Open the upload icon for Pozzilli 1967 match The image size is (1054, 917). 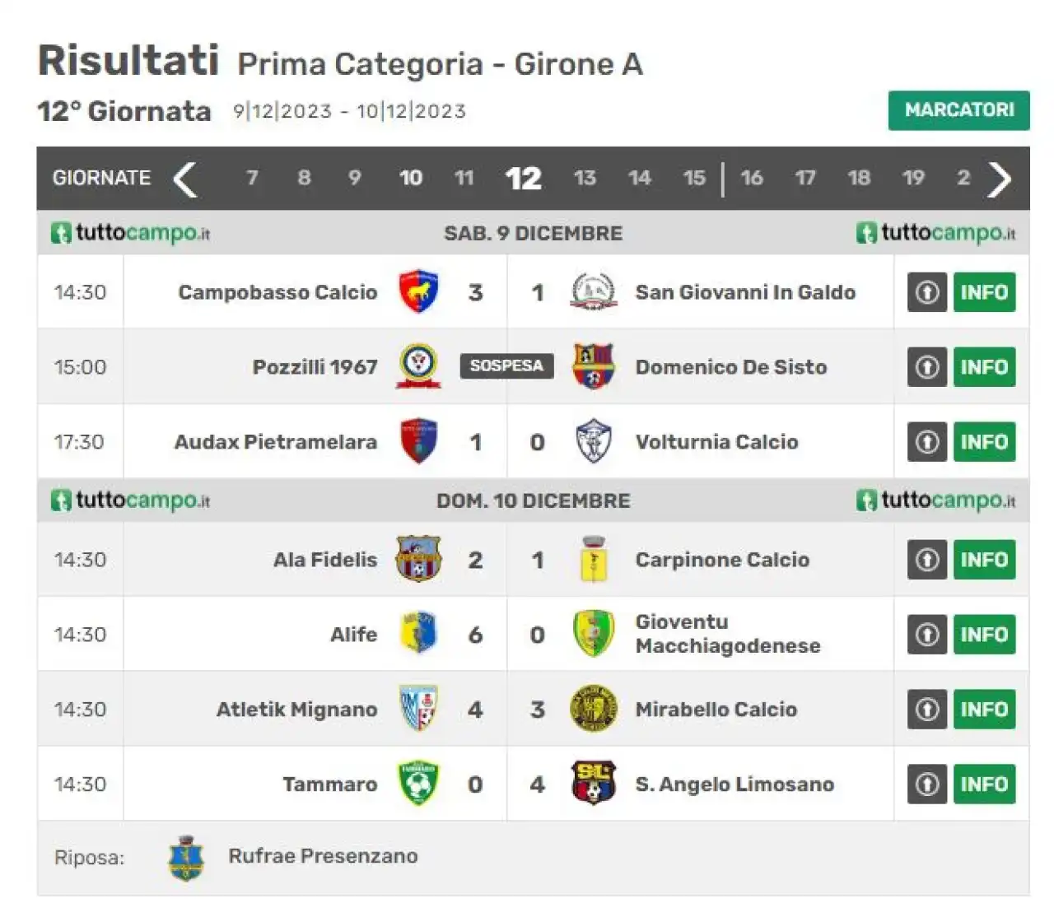[x=927, y=367]
